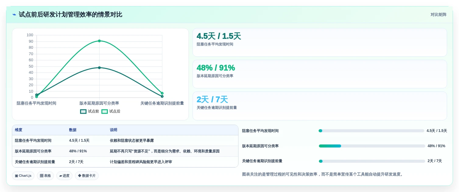This screenshot has height=192, width=459.
Task: Click the footnote text beginning 图表关注的是
Action: pos(323,174)
